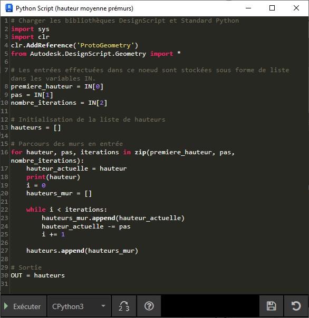Open the help question mark icon
This screenshot has width=309, height=318.
149,306
